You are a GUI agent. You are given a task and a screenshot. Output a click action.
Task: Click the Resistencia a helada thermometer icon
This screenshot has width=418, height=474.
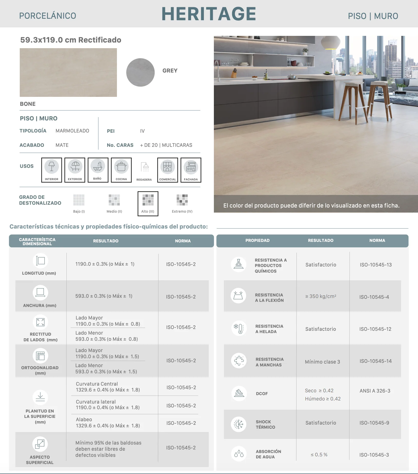click(239, 328)
